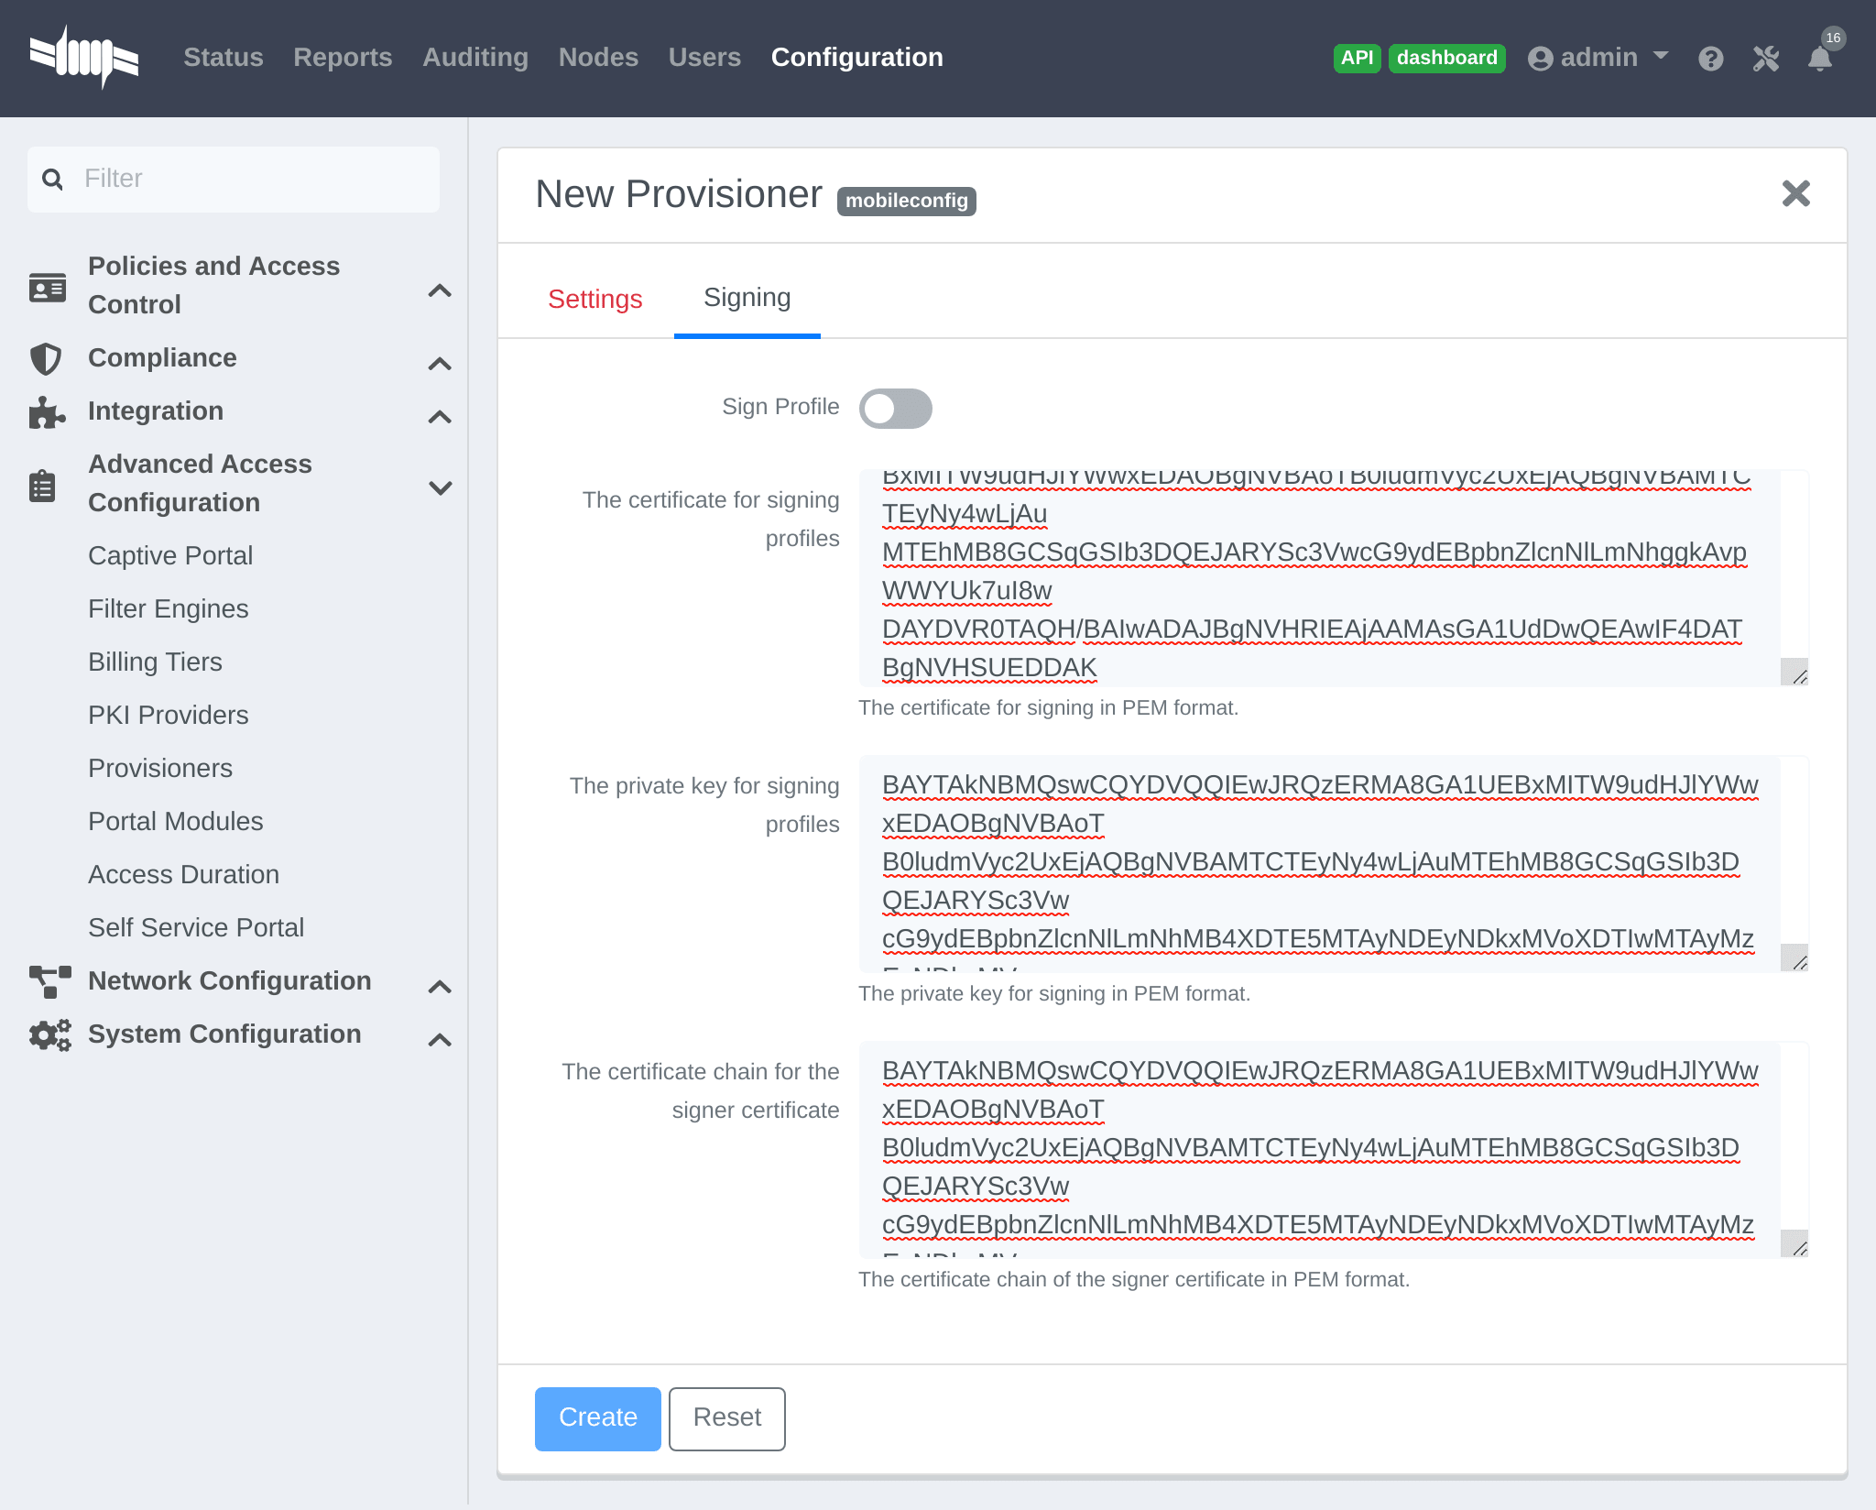Open the admin user dropdown
Viewport: 1876px width, 1510px height.
click(1598, 58)
